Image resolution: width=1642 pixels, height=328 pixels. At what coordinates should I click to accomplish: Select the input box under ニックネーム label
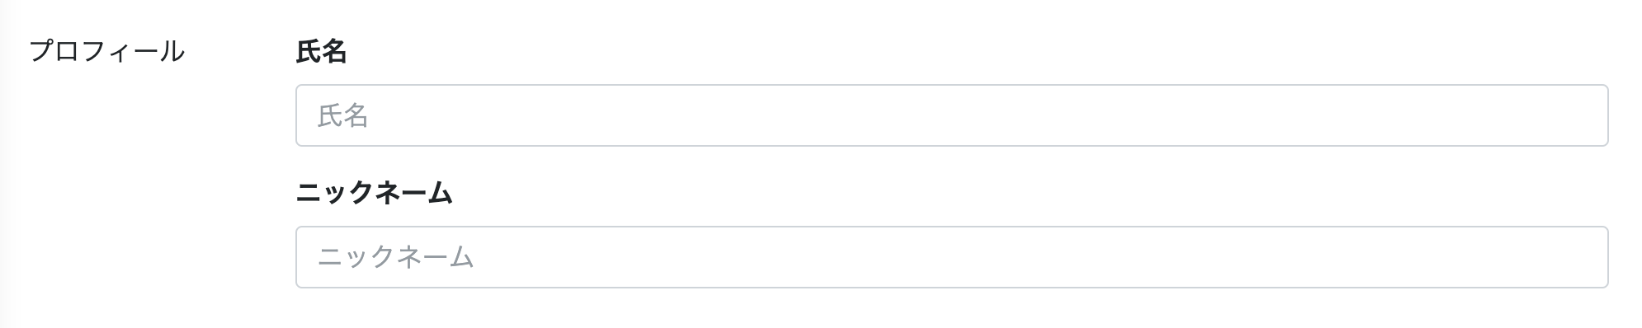click(x=951, y=257)
